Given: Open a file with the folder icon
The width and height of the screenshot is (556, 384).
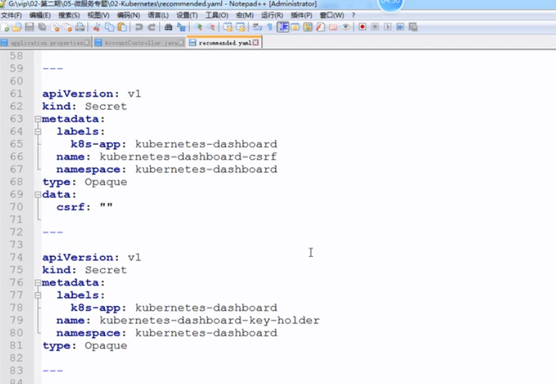Looking at the screenshot, I should pyautogui.click(x=17, y=27).
